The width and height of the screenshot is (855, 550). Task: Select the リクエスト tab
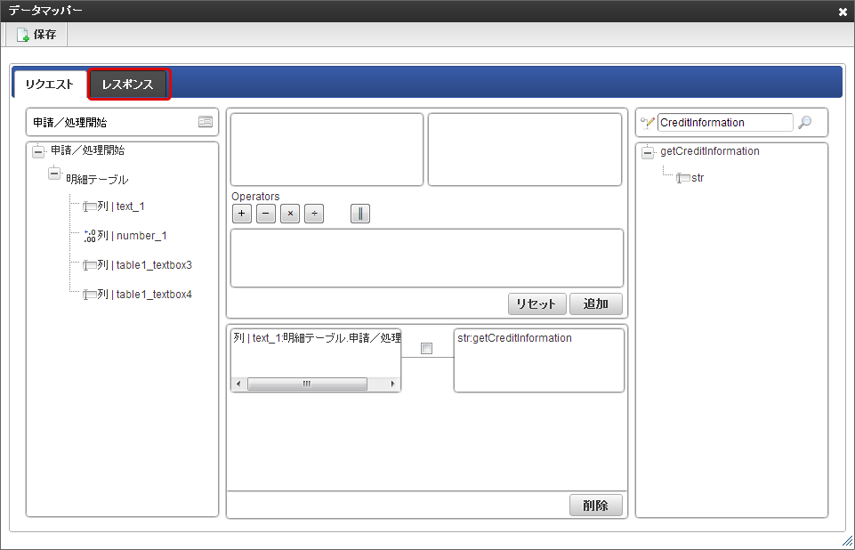(x=50, y=85)
